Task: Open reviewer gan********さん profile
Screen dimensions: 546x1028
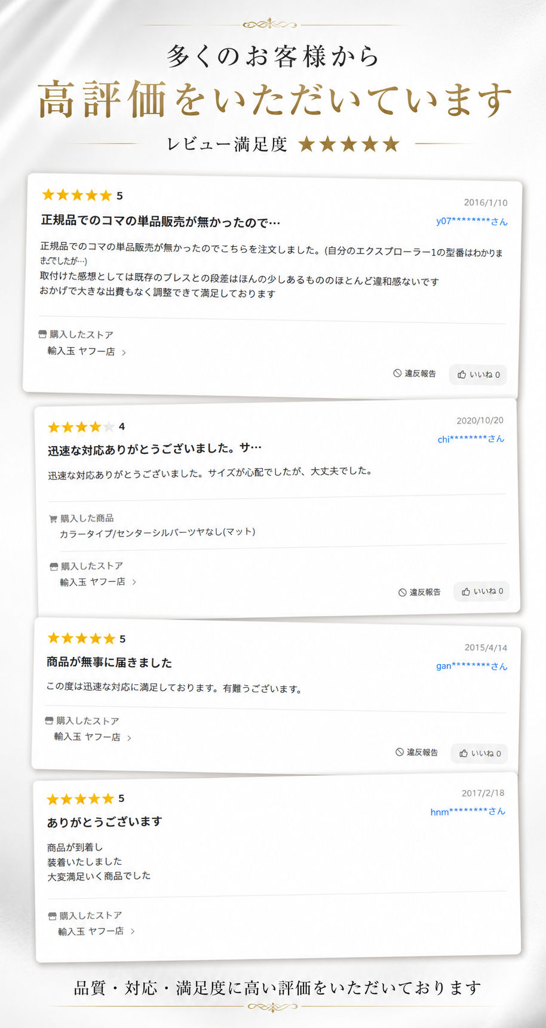Action: coord(472,666)
